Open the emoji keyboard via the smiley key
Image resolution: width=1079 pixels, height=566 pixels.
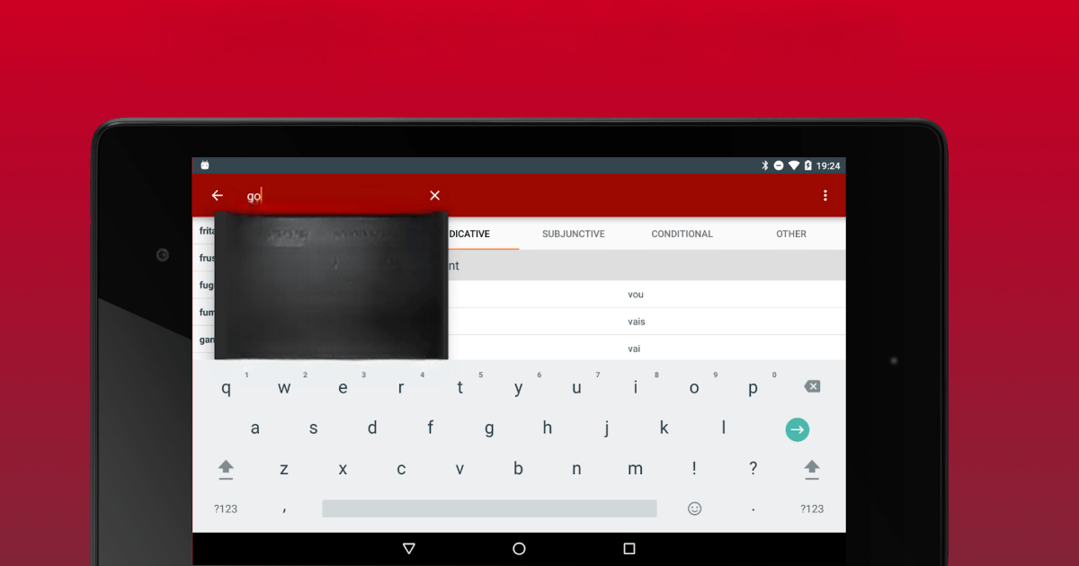[x=694, y=509]
